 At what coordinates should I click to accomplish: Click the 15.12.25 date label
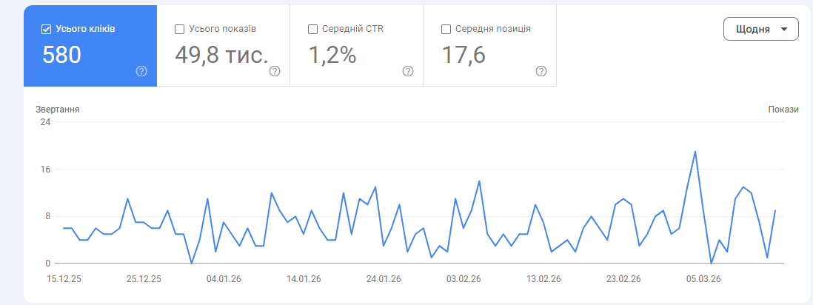pos(64,279)
